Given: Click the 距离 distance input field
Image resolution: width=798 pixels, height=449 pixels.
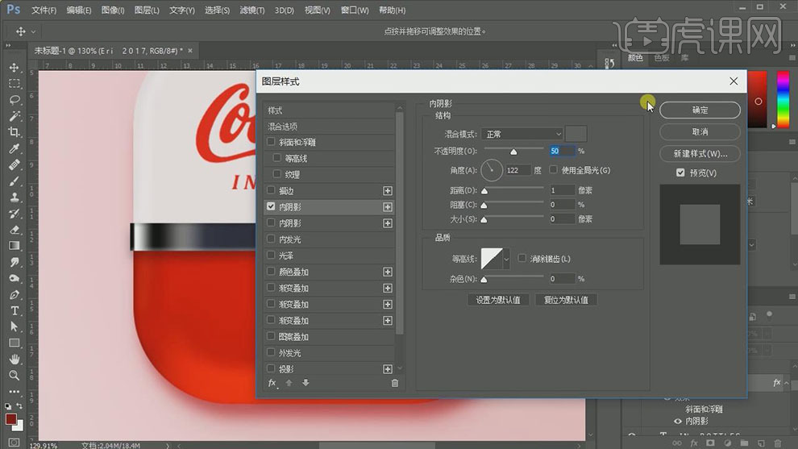Looking at the screenshot, I should pyautogui.click(x=562, y=191).
